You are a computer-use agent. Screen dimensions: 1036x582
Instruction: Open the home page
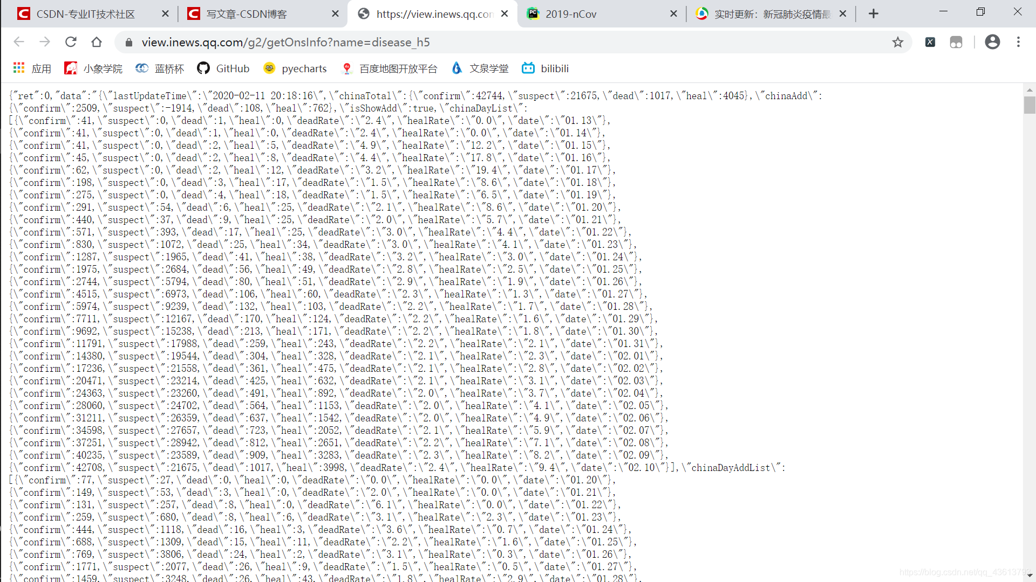click(97, 42)
